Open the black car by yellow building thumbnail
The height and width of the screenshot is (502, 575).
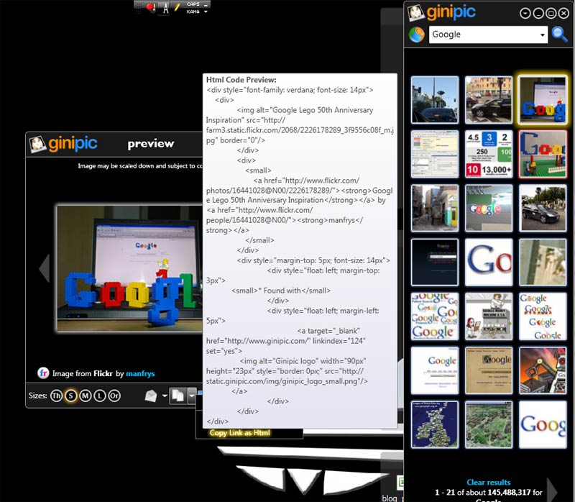click(x=489, y=100)
